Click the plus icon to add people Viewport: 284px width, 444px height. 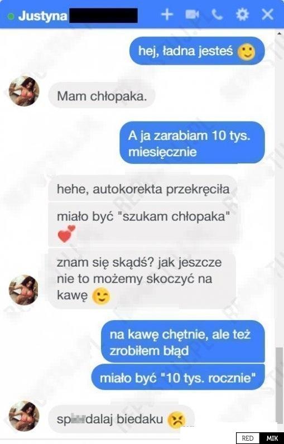pyautogui.click(x=167, y=15)
